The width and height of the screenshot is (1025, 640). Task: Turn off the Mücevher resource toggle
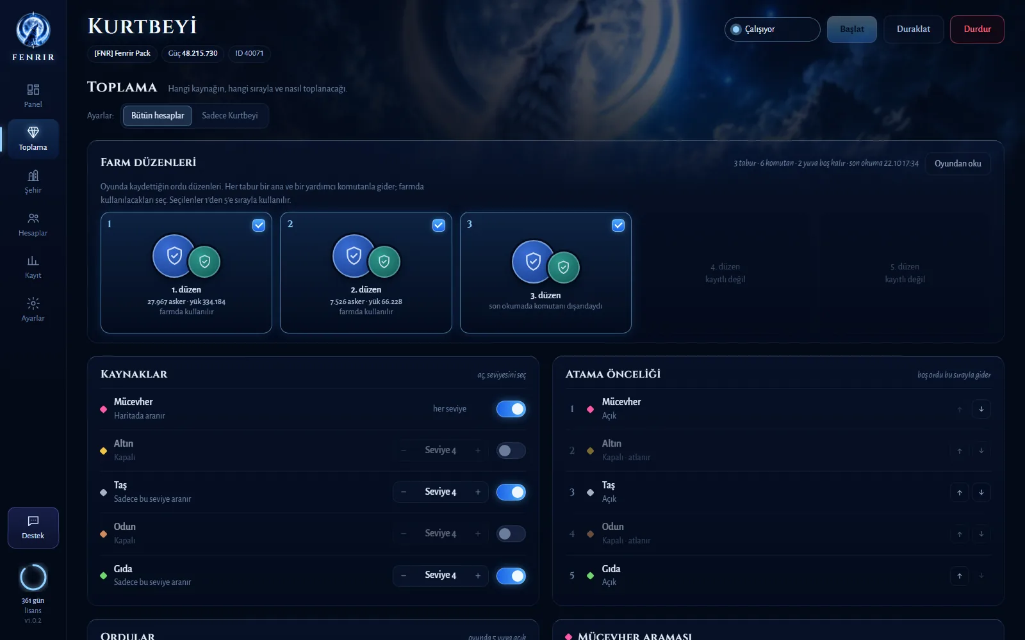[511, 409]
